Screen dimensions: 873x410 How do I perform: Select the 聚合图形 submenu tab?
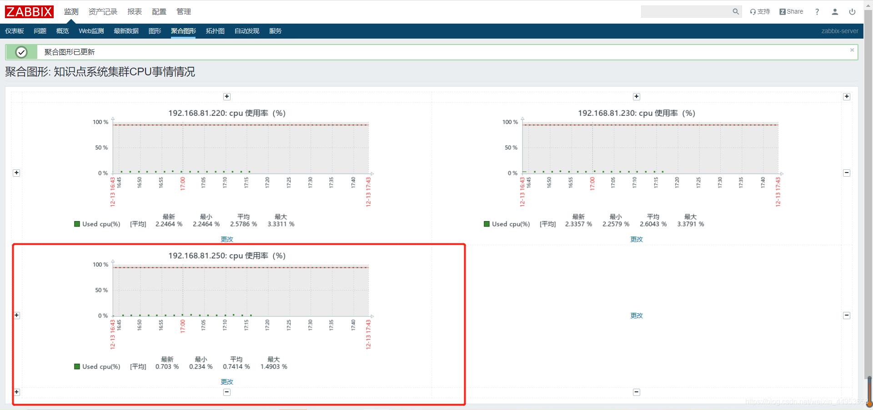(x=183, y=31)
